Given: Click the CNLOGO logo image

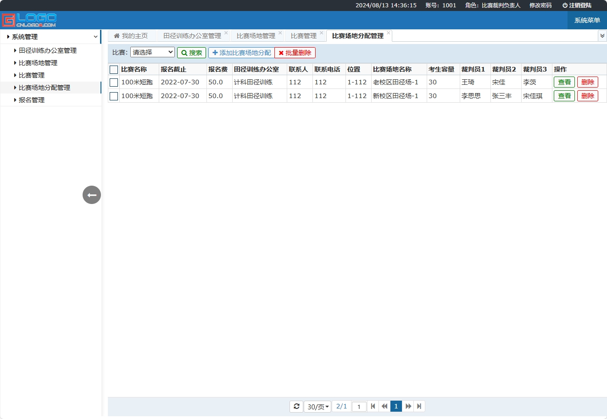Looking at the screenshot, I should coord(29,20).
